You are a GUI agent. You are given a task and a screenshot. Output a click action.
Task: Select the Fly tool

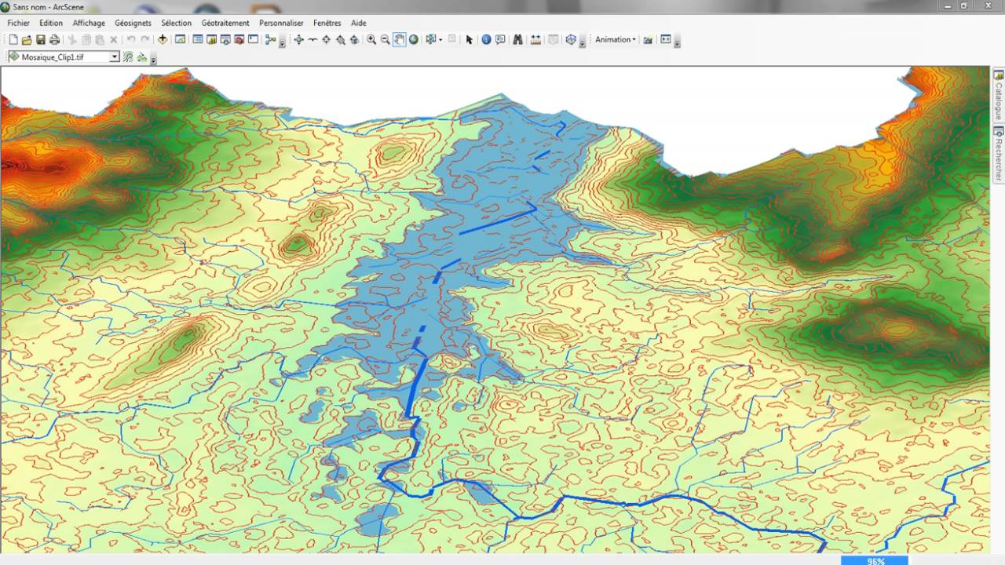(312, 39)
